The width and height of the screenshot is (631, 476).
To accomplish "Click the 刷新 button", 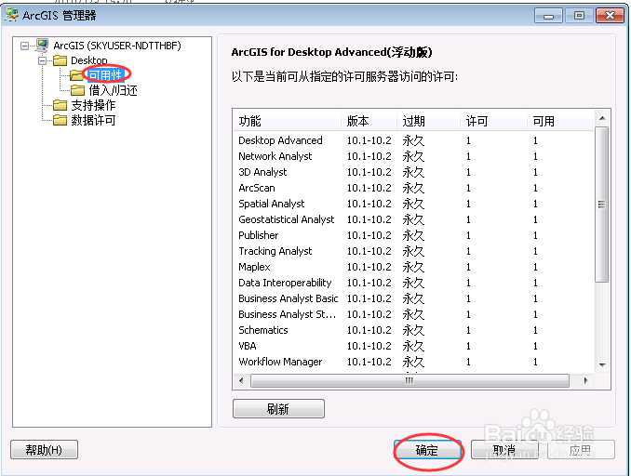I will click(x=278, y=409).
